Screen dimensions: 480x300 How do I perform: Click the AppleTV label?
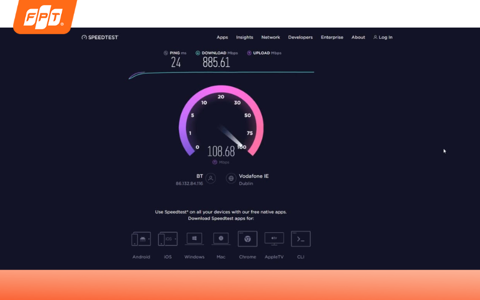pos(274,257)
